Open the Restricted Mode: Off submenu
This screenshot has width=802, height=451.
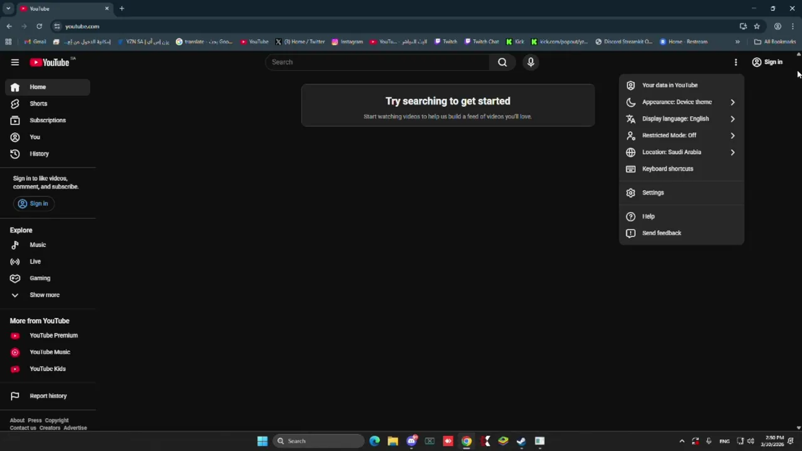(x=682, y=135)
